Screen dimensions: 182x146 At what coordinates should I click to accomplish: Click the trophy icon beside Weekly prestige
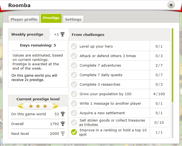point(62,34)
